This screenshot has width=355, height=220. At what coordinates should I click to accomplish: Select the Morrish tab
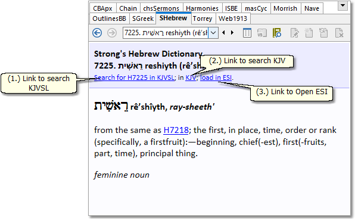pyautogui.click(x=285, y=8)
